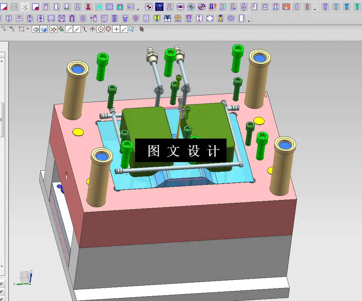Open the gear-shaped settings tool
The width and height of the screenshot is (362, 301).
click(x=231, y=19)
